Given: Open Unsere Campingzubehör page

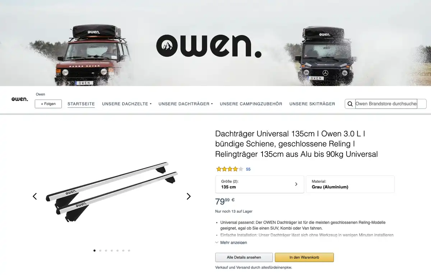Looking at the screenshot, I should click(x=251, y=104).
